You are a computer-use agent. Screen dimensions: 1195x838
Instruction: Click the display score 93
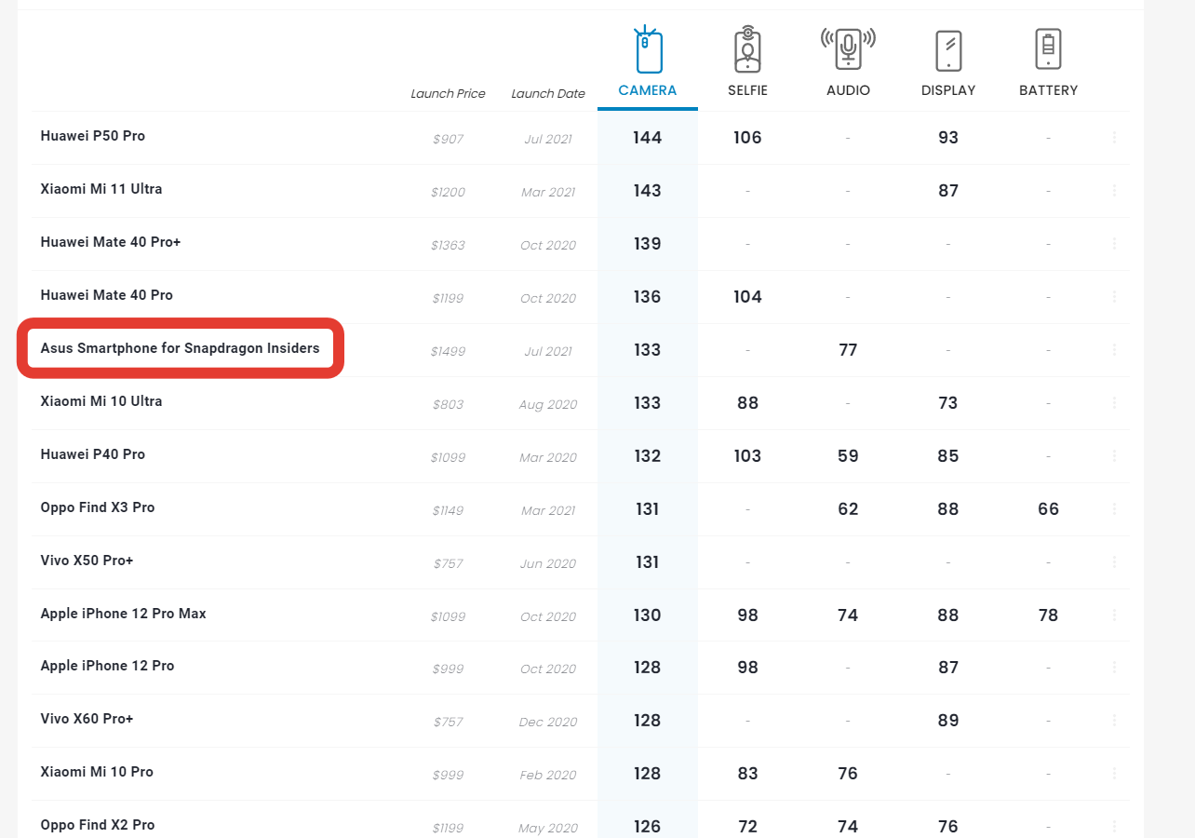tap(948, 138)
